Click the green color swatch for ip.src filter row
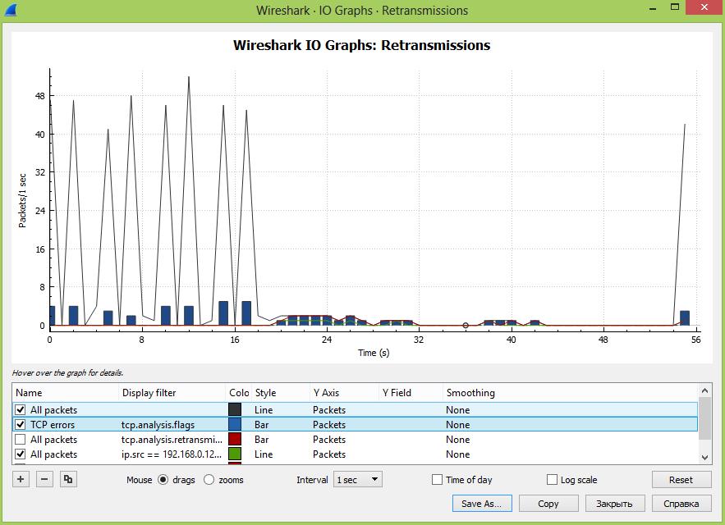This screenshot has height=525, width=725. [234, 454]
